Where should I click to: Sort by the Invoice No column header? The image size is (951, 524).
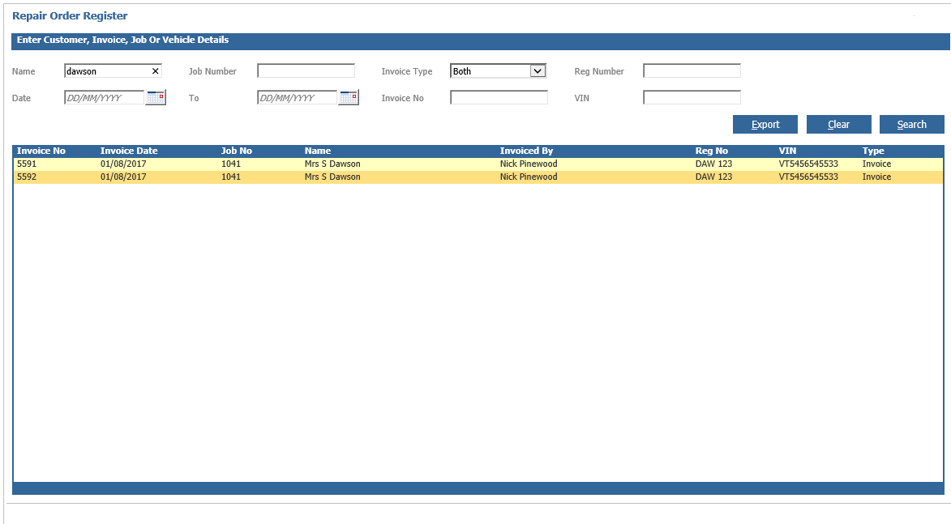(41, 151)
